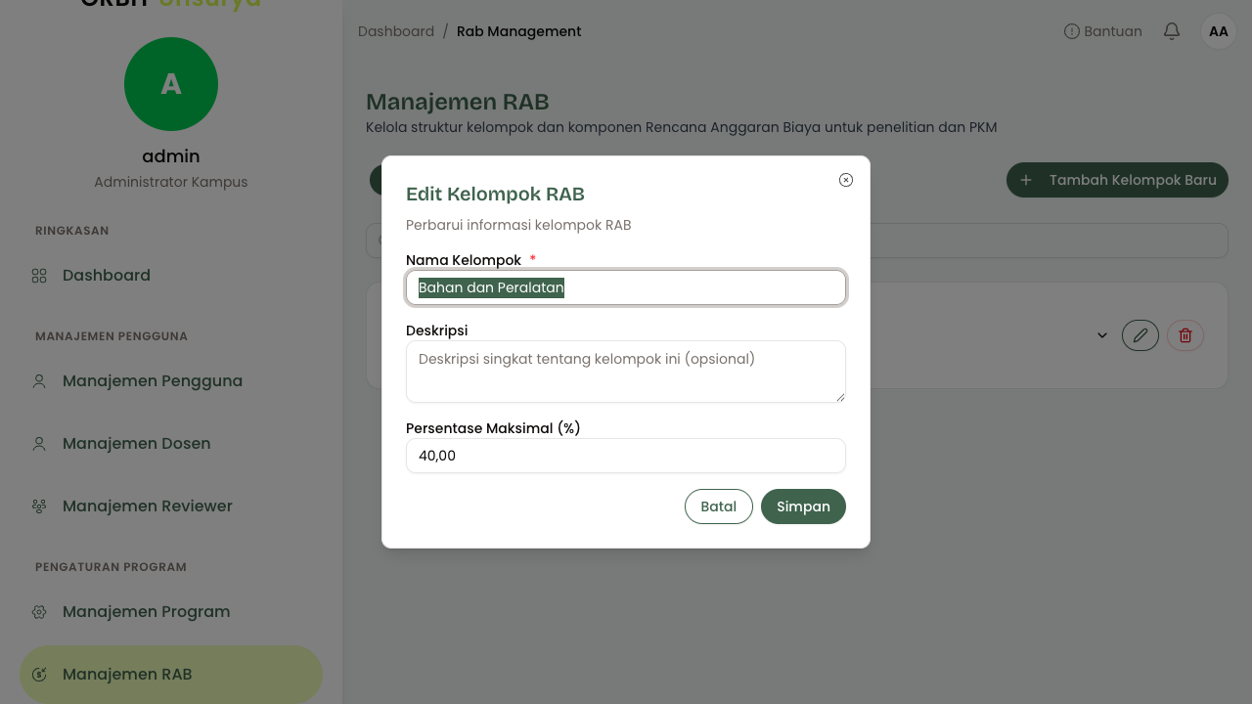Click the green admin avatar circle
This screenshot has height=704, width=1252.
171,84
